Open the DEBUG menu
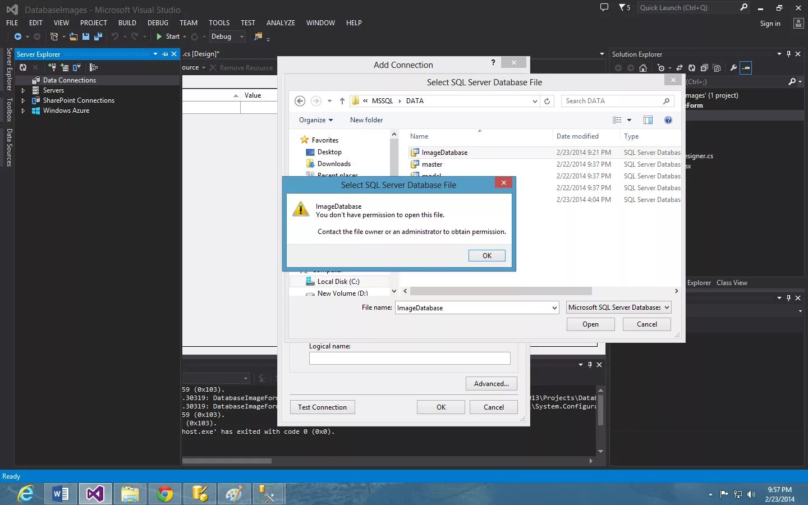This screenshot has height=505, width=808. click(x=158, y=23)
